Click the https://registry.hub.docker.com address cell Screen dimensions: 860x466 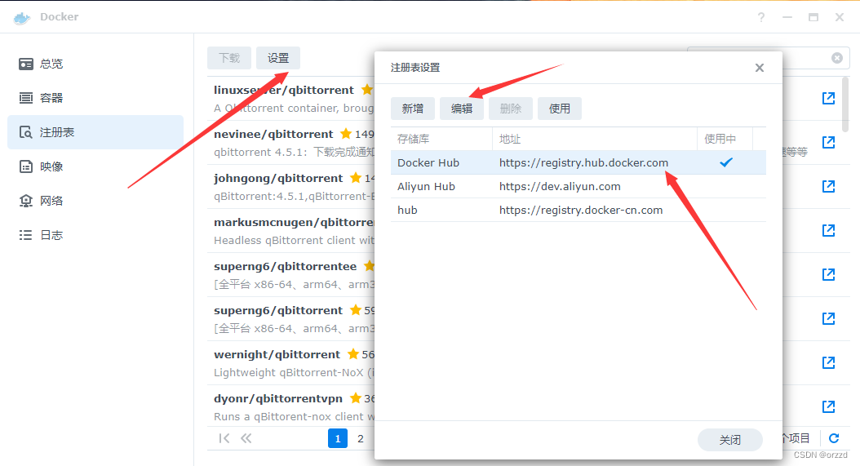point(583,162)
